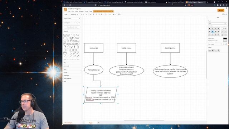Toggle bold in the top toolbar
This screenshot has width=229, height=129.
tap(94, 14)
